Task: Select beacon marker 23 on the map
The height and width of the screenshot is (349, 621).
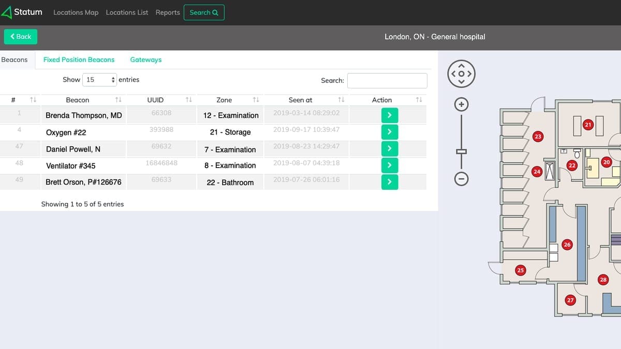Action: pyautogui.click(x=538, y=136)
